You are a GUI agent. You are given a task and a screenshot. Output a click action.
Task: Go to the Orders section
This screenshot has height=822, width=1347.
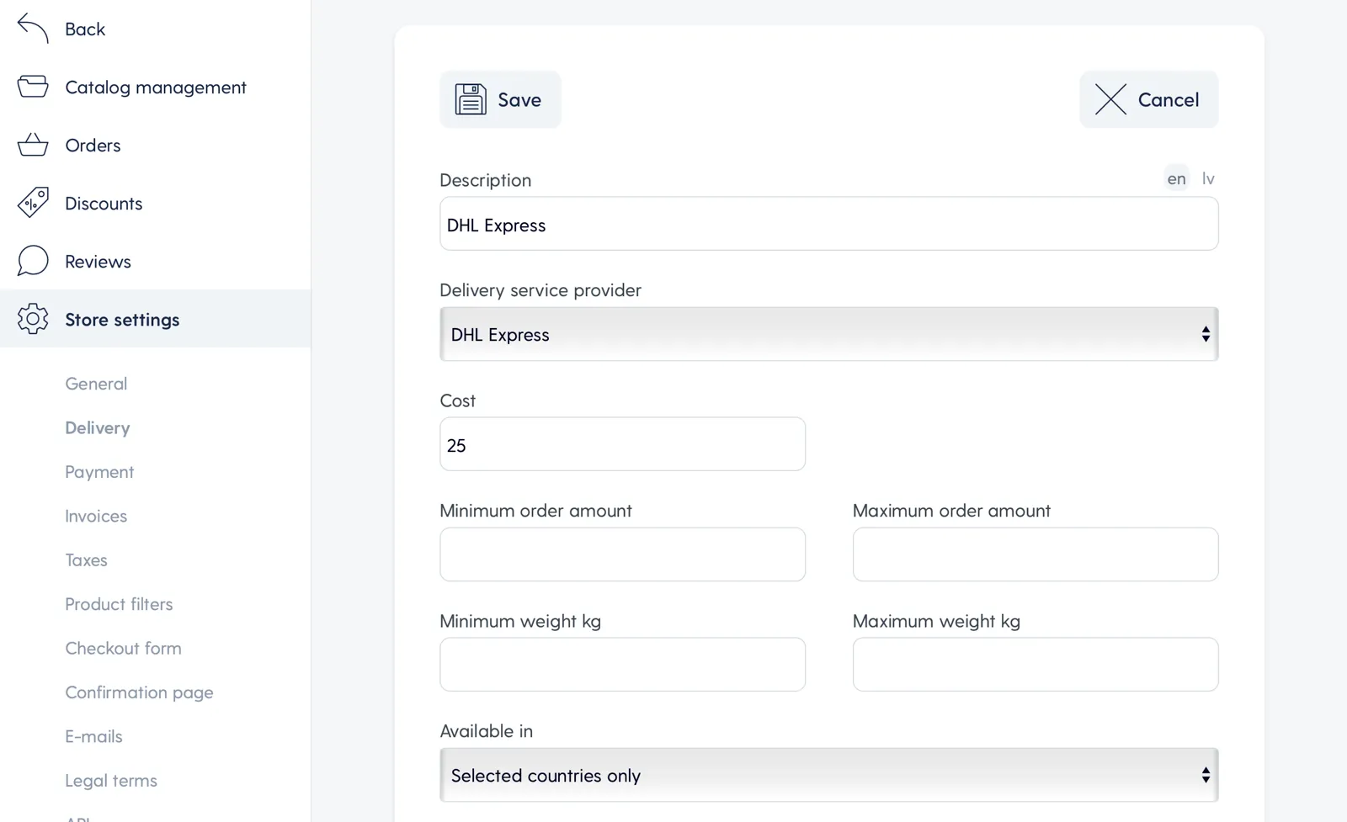[x=93, y=145]
